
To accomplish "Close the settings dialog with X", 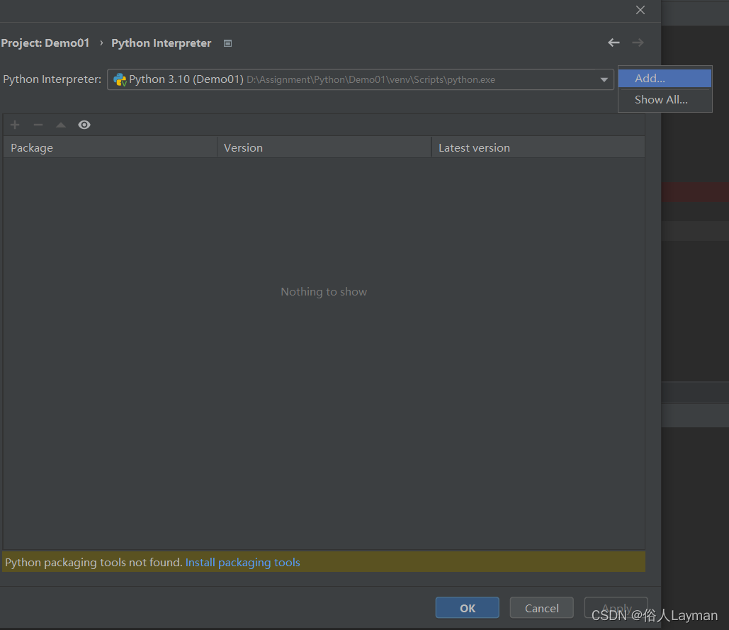I will pyautogui.click(x=640, y=10).
